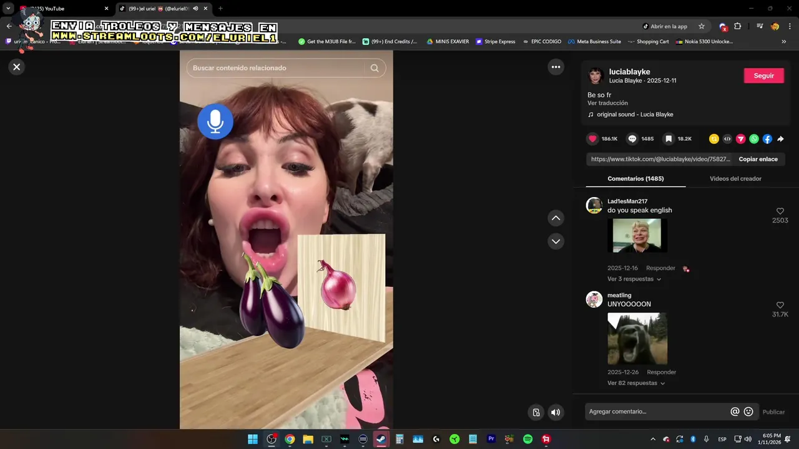The height and width of the screenshot is (449, 799).
Task: Open Shopping Cart bookmark
Action: [648, 42]
